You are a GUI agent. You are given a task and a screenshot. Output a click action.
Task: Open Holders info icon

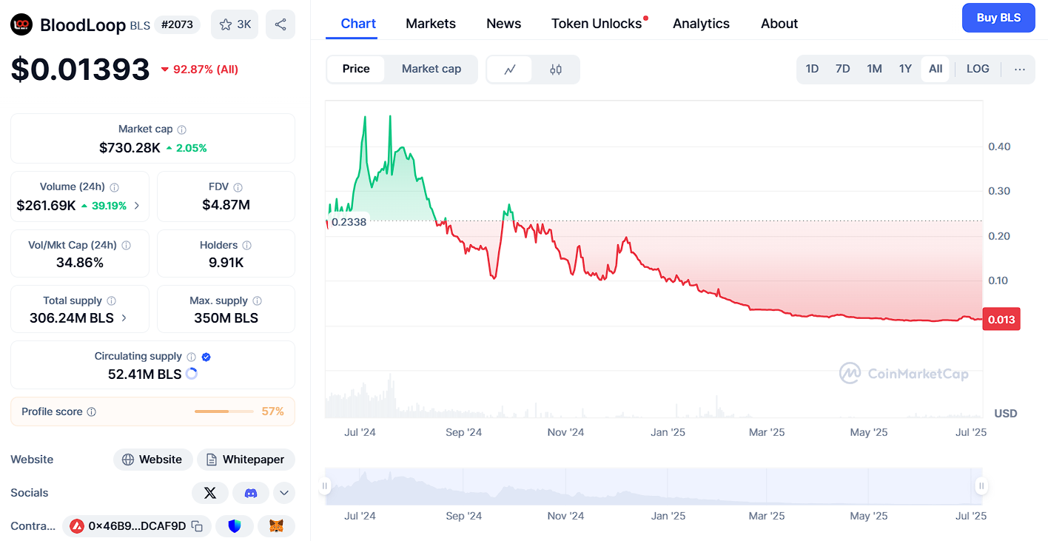[x=247, y=245]
